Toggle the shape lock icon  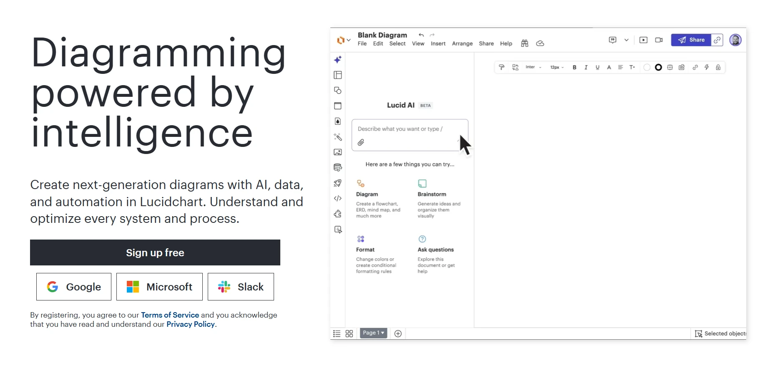point(718,67)
